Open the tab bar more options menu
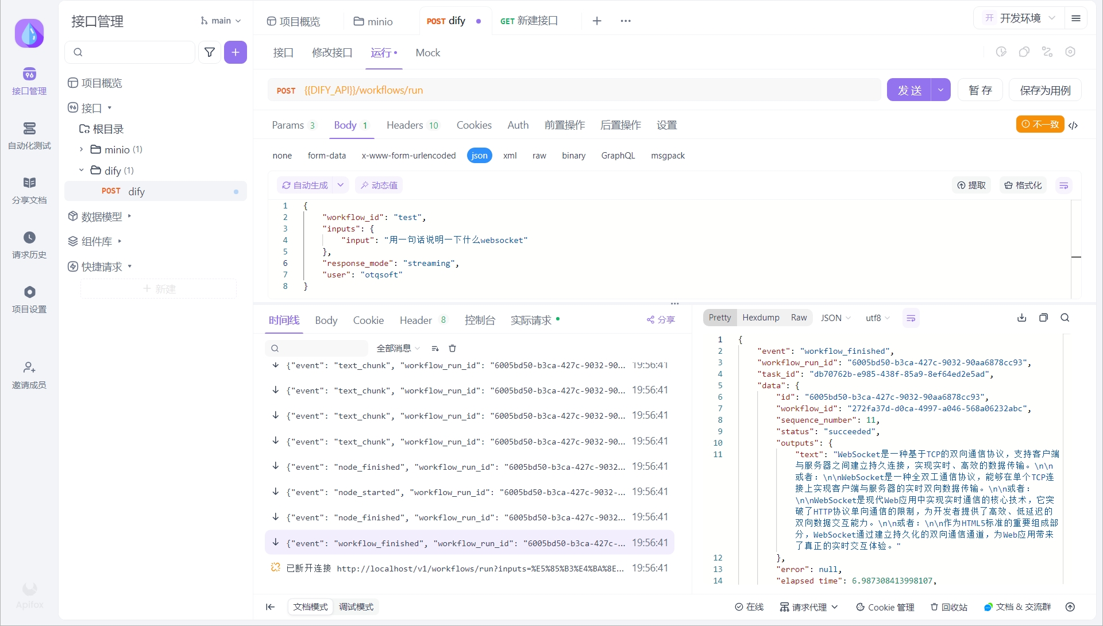This screenshot has width=1103, height=626. 626,21
